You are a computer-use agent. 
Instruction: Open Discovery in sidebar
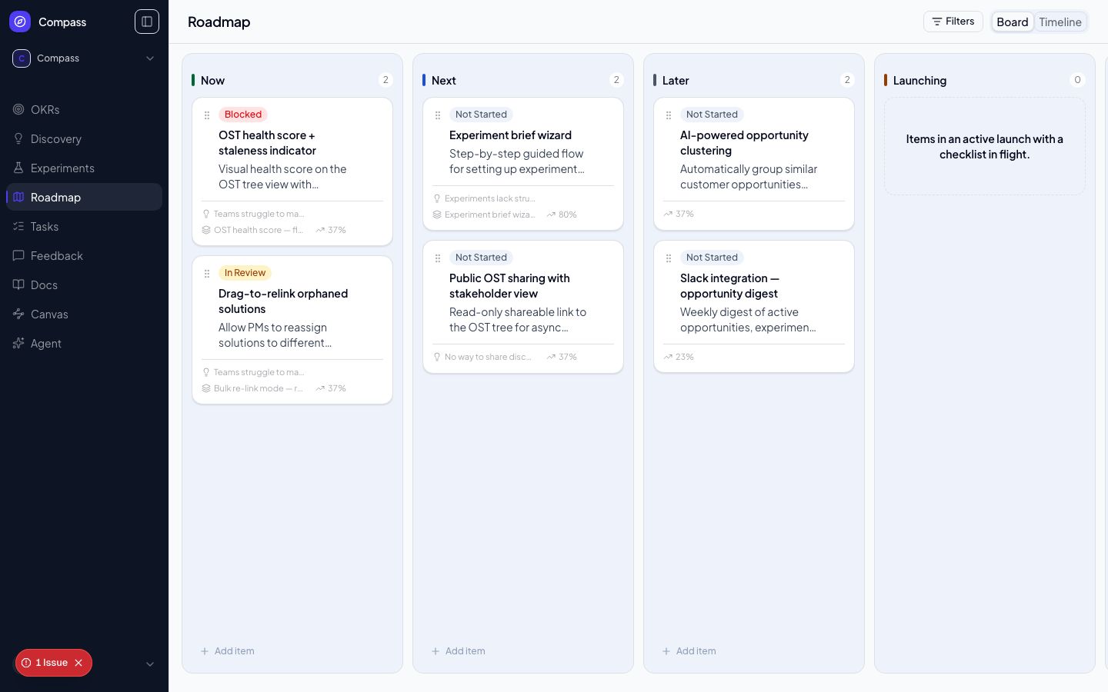(x=85, y=138)
